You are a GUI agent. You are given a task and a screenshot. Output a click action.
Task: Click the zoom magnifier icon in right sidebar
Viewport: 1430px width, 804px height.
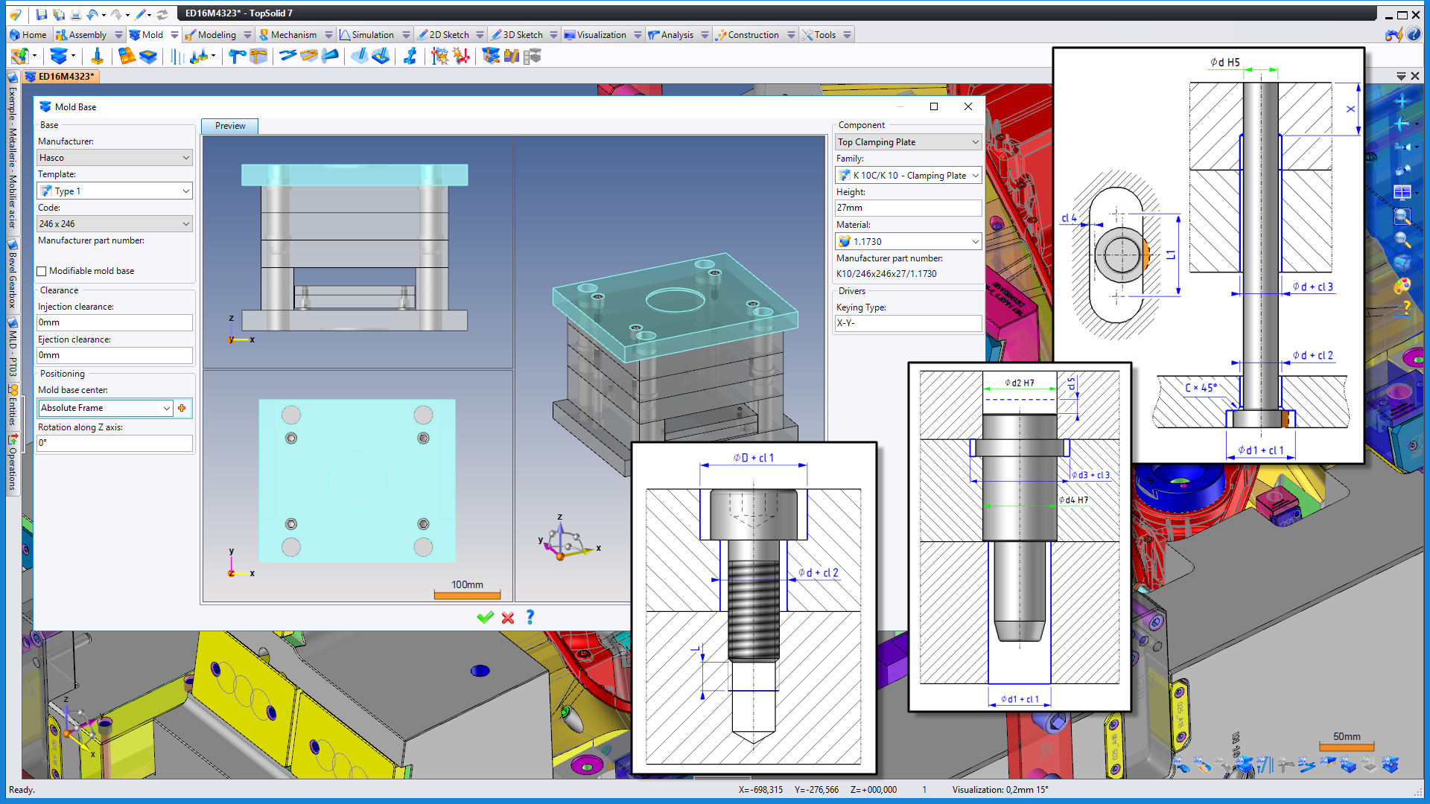(1402, 240)
